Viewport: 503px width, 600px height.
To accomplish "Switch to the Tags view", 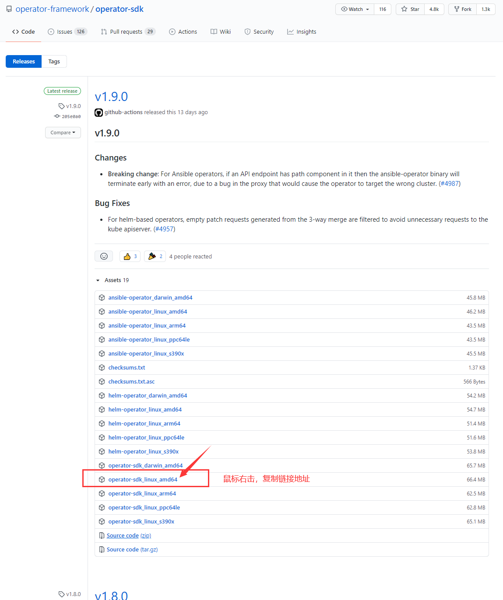I will [54, 61].
